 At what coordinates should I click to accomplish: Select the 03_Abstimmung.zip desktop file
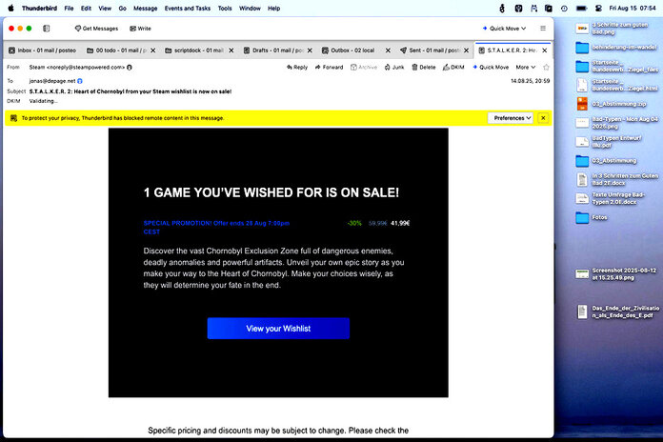tap(611, 104)
